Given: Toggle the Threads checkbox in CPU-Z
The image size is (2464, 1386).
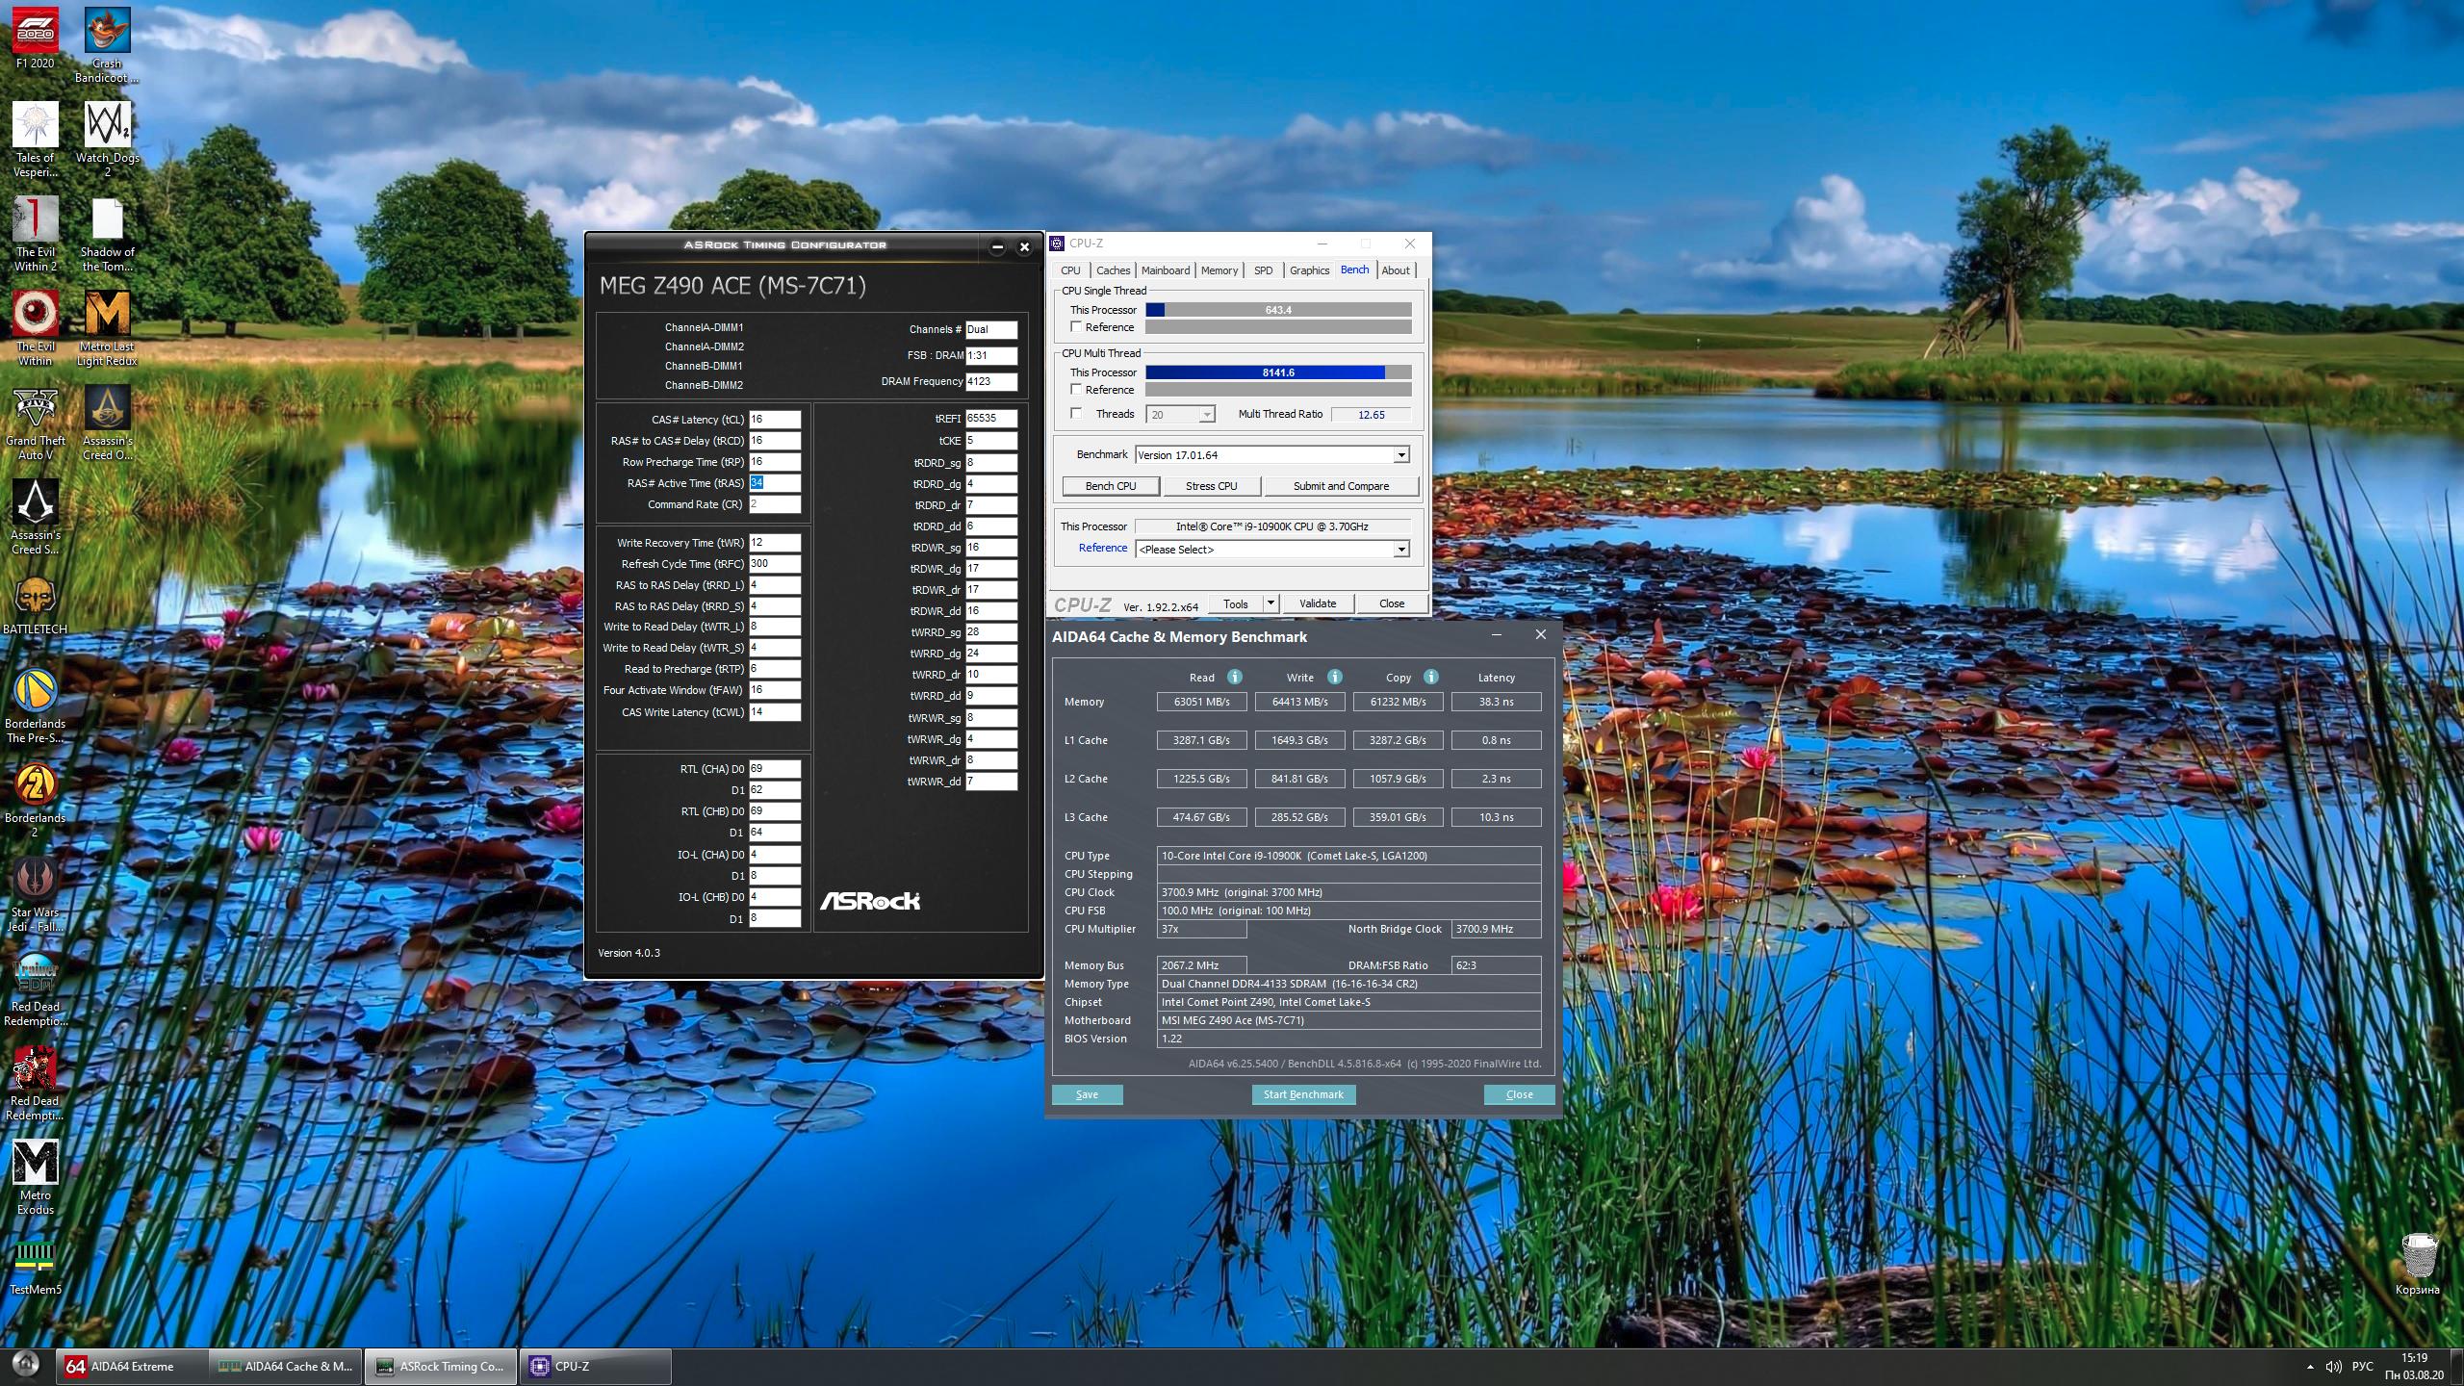Looking at the screenshot, I should 1077,414.
